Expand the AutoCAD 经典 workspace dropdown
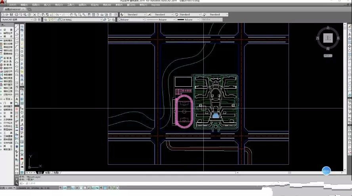The height and width of the screenshot is (196, 352). pyautogui.click(x=31, y=19)
